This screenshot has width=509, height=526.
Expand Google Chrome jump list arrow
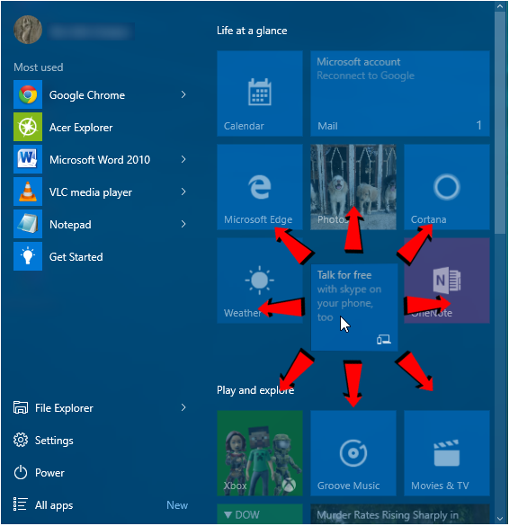coord(183,94)
